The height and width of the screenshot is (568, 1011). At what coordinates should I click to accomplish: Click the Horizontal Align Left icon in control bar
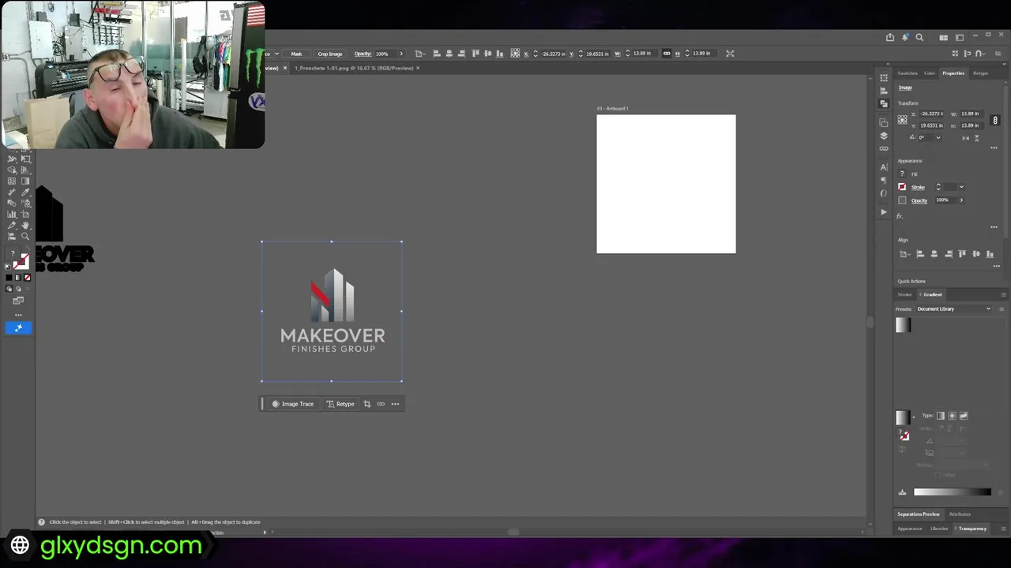tap(436, 54)
